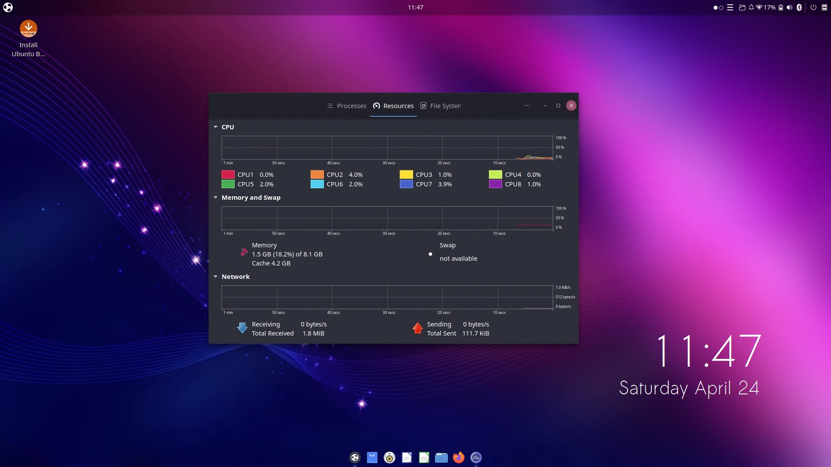The image size is (831, 467).
Task: Open the Files home folder icon
Action: 441,457
